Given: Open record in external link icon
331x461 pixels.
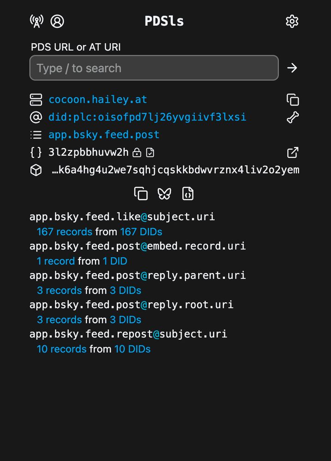Looking at the screenshot, I should 293,153.
